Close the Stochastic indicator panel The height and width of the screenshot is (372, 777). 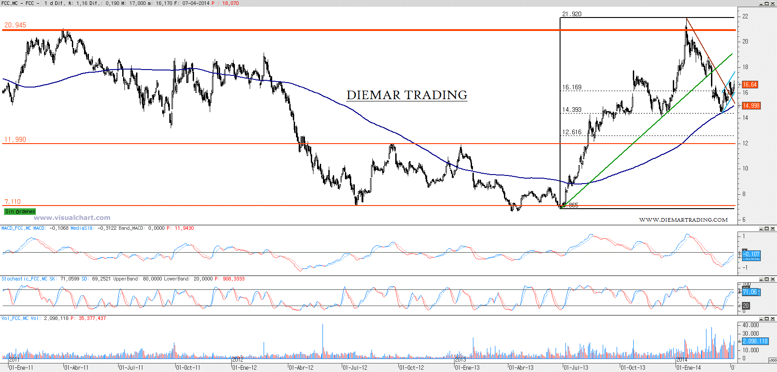click(773, 279)
